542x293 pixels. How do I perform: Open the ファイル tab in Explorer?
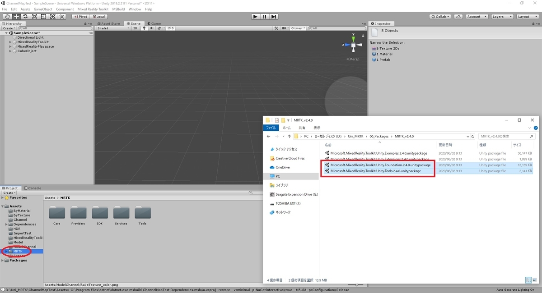pyautogui.click(x=271, y=128)
